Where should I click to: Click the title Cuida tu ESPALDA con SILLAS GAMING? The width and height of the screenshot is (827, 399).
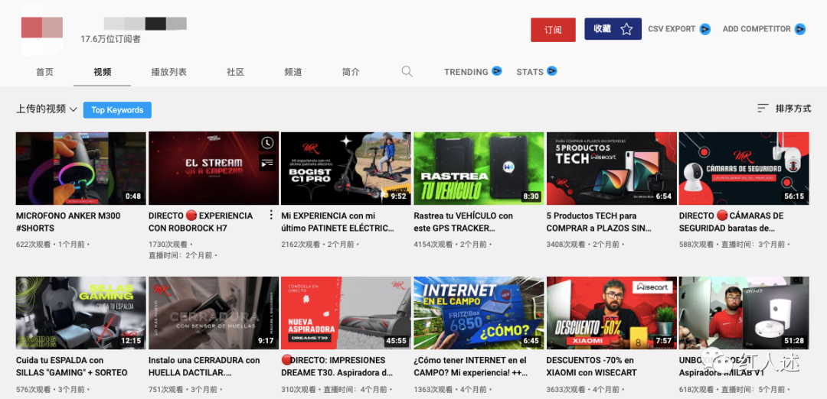[72, 366]
